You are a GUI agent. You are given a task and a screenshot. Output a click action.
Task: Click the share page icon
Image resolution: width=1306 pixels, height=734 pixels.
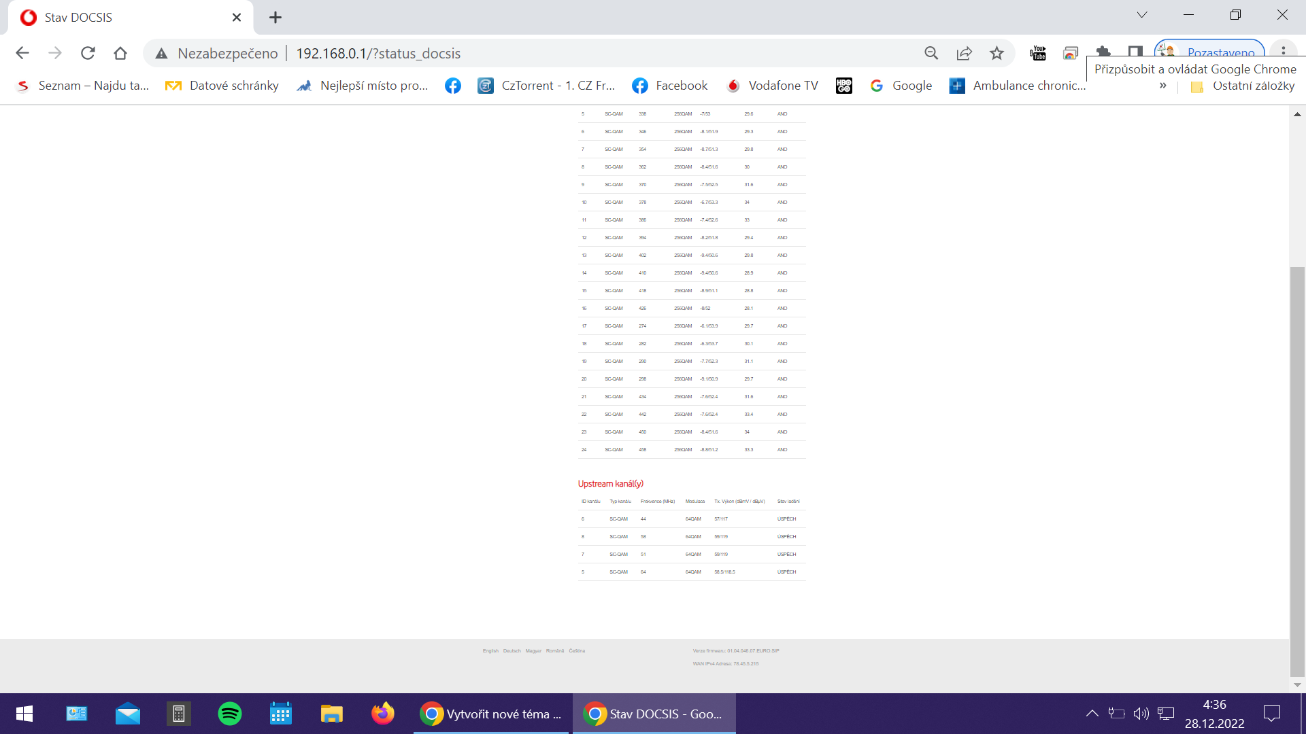tap(964, 53)
